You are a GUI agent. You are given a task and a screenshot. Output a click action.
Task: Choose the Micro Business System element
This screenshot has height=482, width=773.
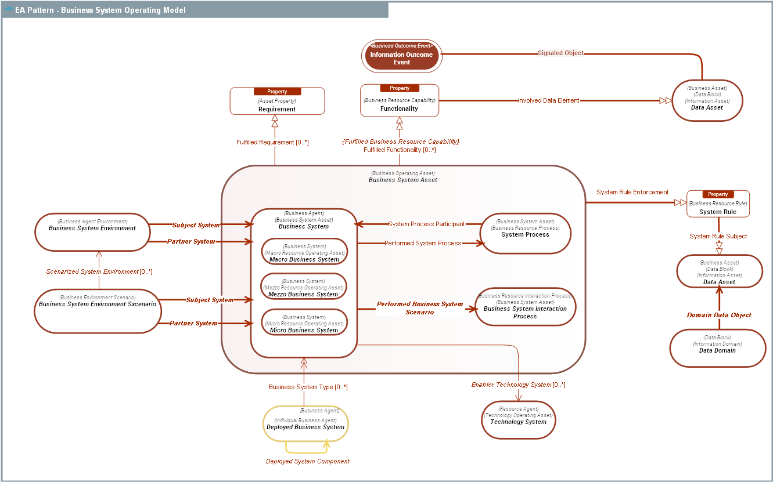304,323
